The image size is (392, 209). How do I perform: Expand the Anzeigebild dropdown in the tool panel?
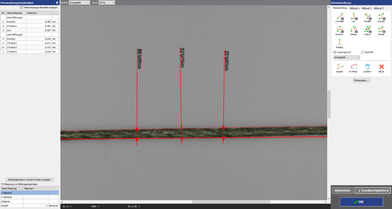pos(347,57)
